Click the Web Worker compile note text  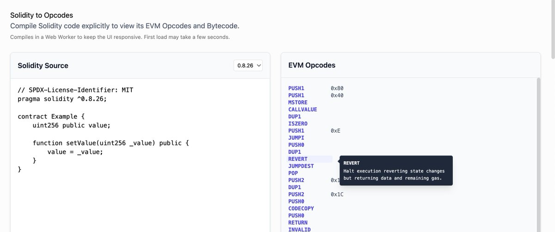(120, 37)
